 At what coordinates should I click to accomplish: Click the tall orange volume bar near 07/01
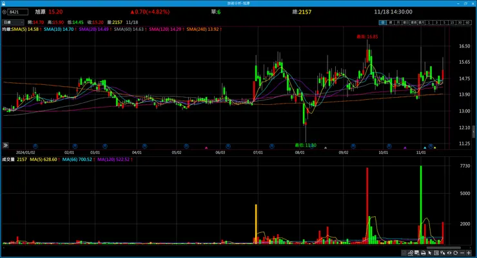pyautogui.click(x=256, y=224)
